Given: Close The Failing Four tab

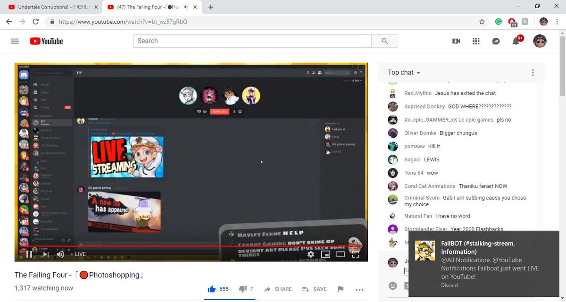Looking at the screenshot, I should (x=195, y=7).
